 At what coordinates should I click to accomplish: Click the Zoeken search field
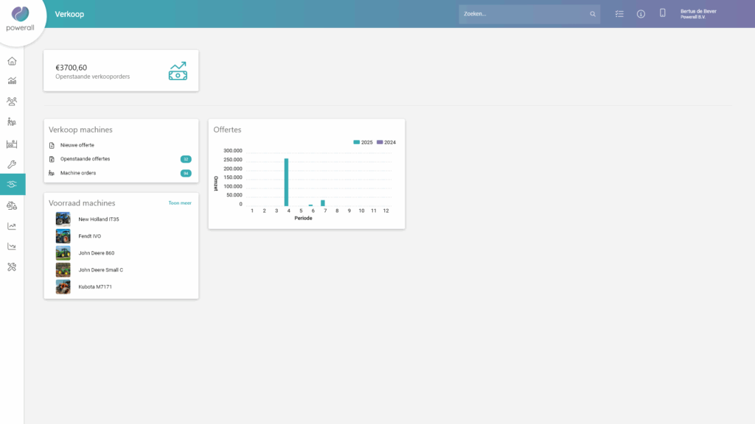tap(523, 14)
